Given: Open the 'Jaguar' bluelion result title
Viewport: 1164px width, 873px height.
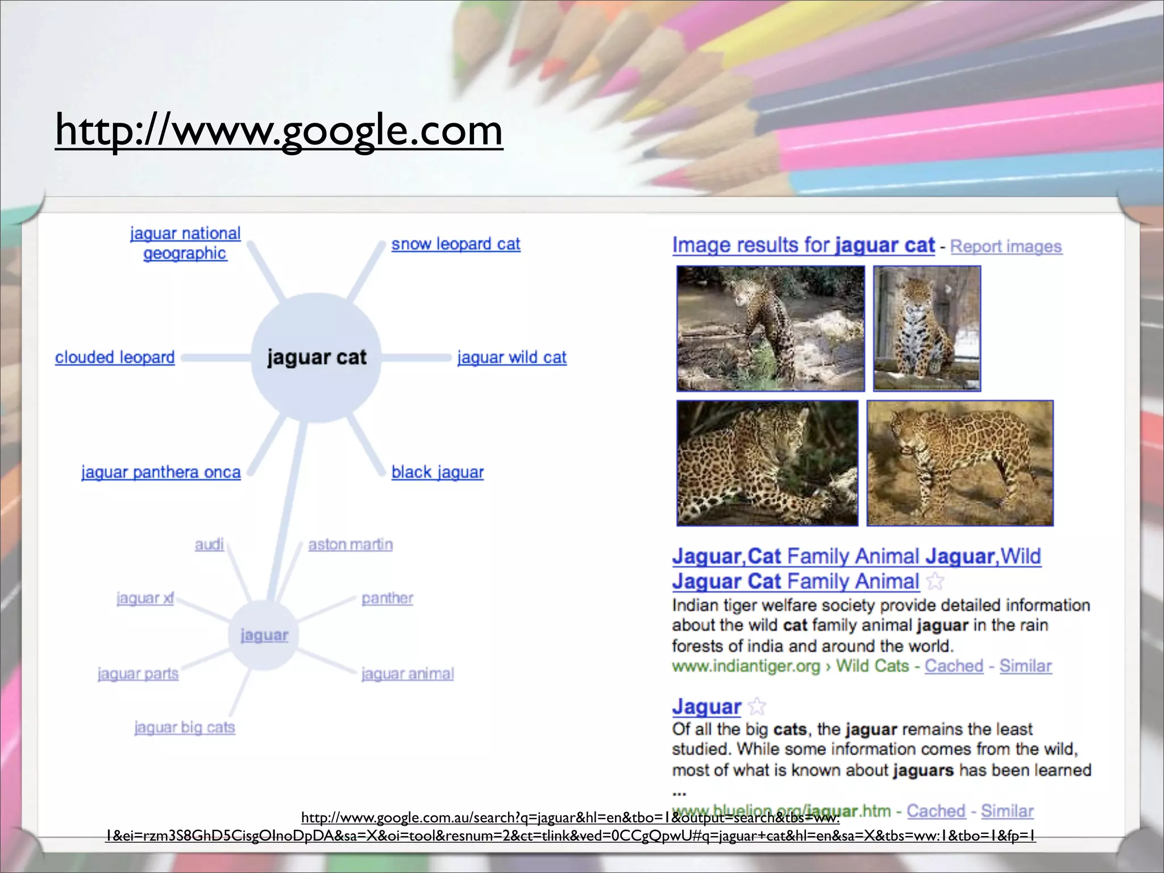Looking at the screenshot, I should (x=706, y=707).
